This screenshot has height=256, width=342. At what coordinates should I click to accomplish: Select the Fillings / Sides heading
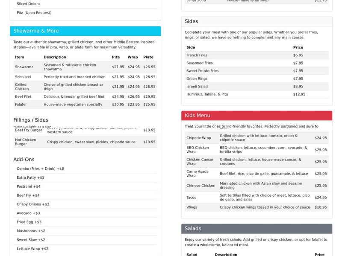pos(31,120)
